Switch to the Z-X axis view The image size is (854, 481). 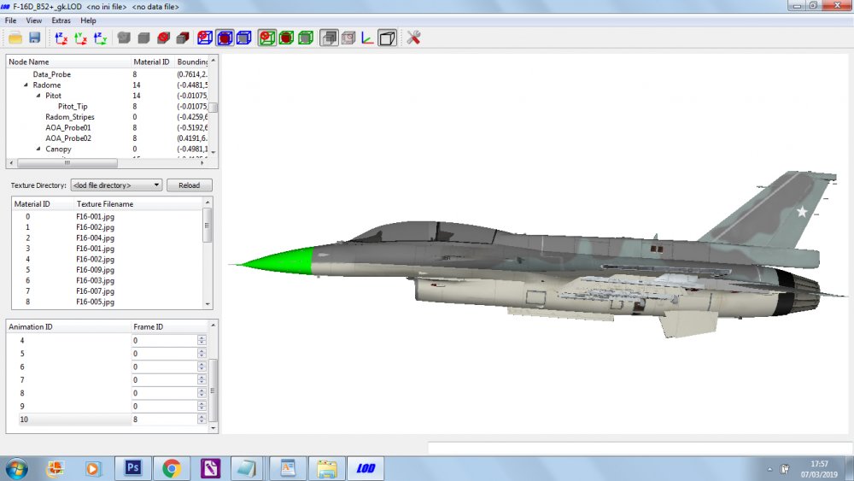point(61,38)
